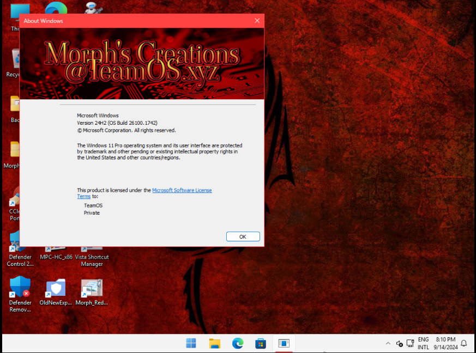The width and height of the screenshot is (476, 353).
Task: Click the Morph's Creations banner image
Action: pos(142,63)
